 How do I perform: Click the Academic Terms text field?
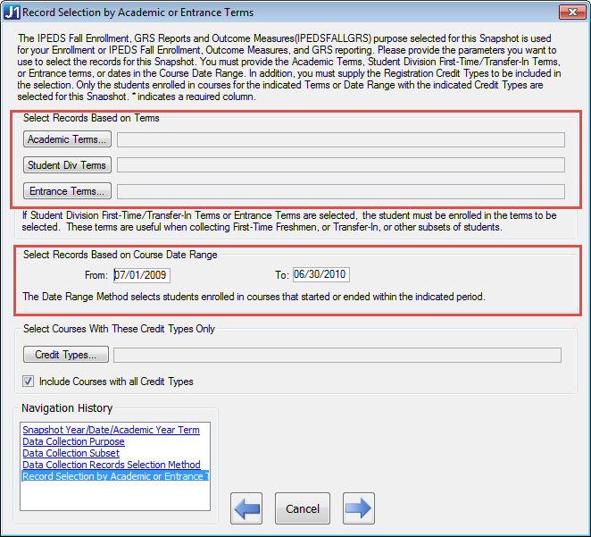341,139
